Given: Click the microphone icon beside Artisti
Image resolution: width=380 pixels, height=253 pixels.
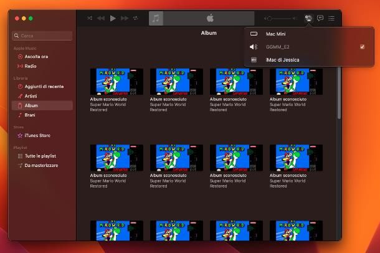Looking at the screenshot, I should pyautogui.click(x=20, y=96).
